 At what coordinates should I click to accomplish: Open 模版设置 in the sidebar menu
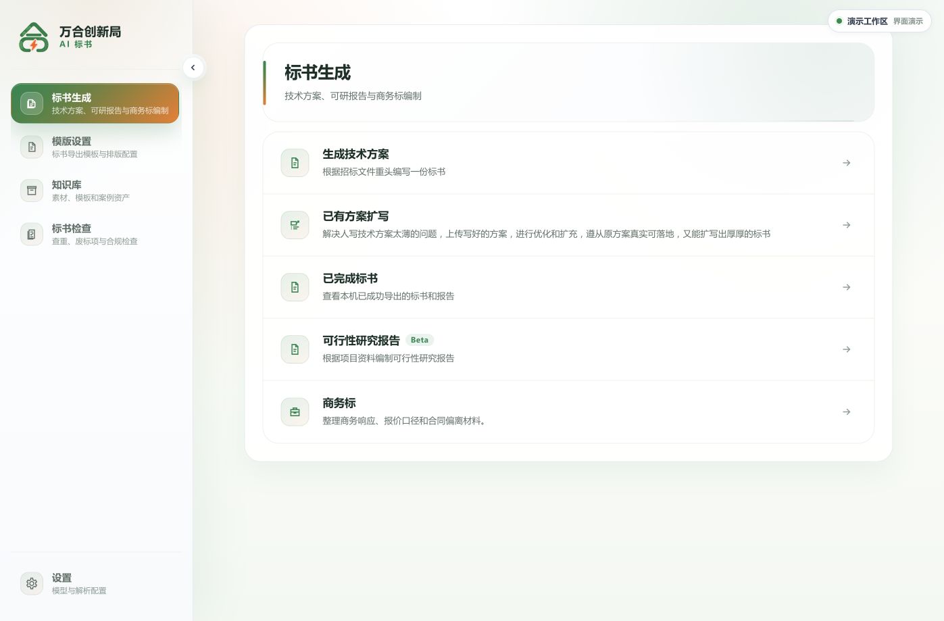[x=95, y=147]
